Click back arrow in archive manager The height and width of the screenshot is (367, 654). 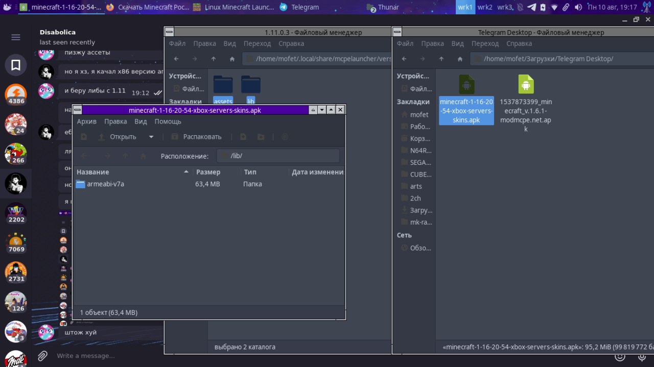click(84, 156)
